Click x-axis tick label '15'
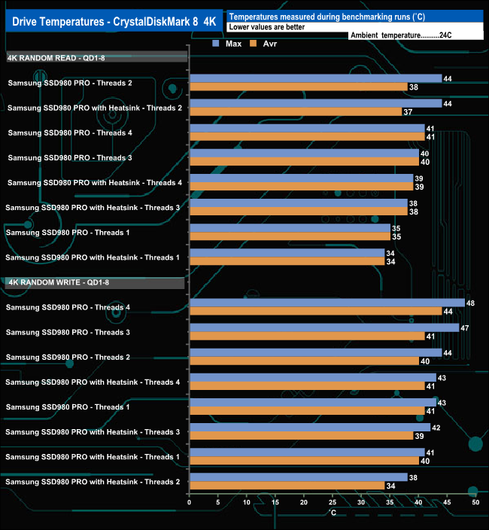 (x=275, y=502)
